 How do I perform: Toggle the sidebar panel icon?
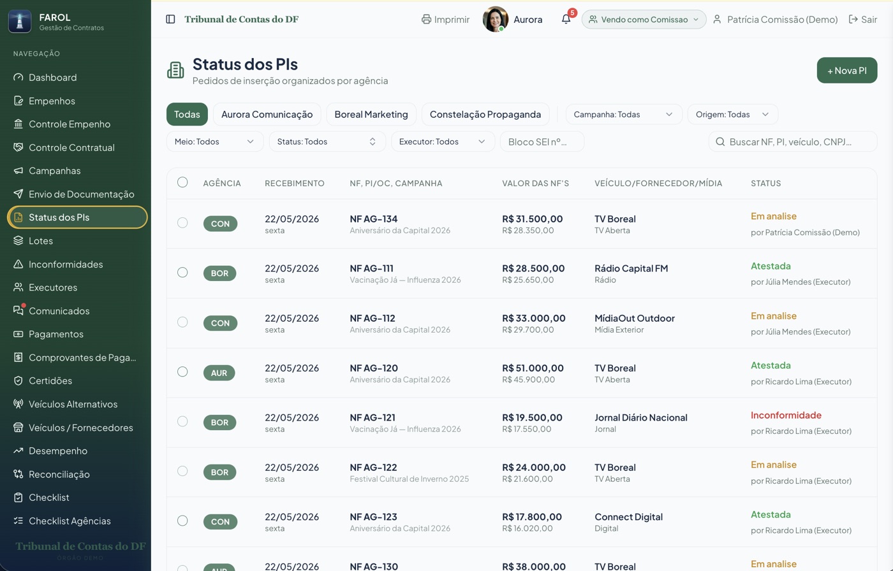point(170,19)
